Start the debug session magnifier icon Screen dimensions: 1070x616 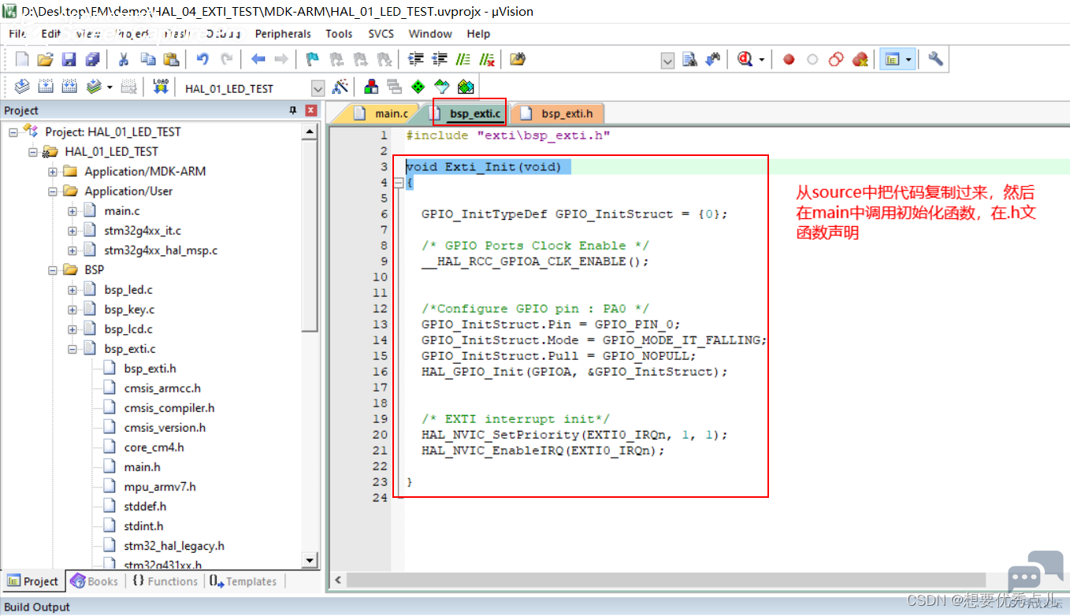pos(745,59)
